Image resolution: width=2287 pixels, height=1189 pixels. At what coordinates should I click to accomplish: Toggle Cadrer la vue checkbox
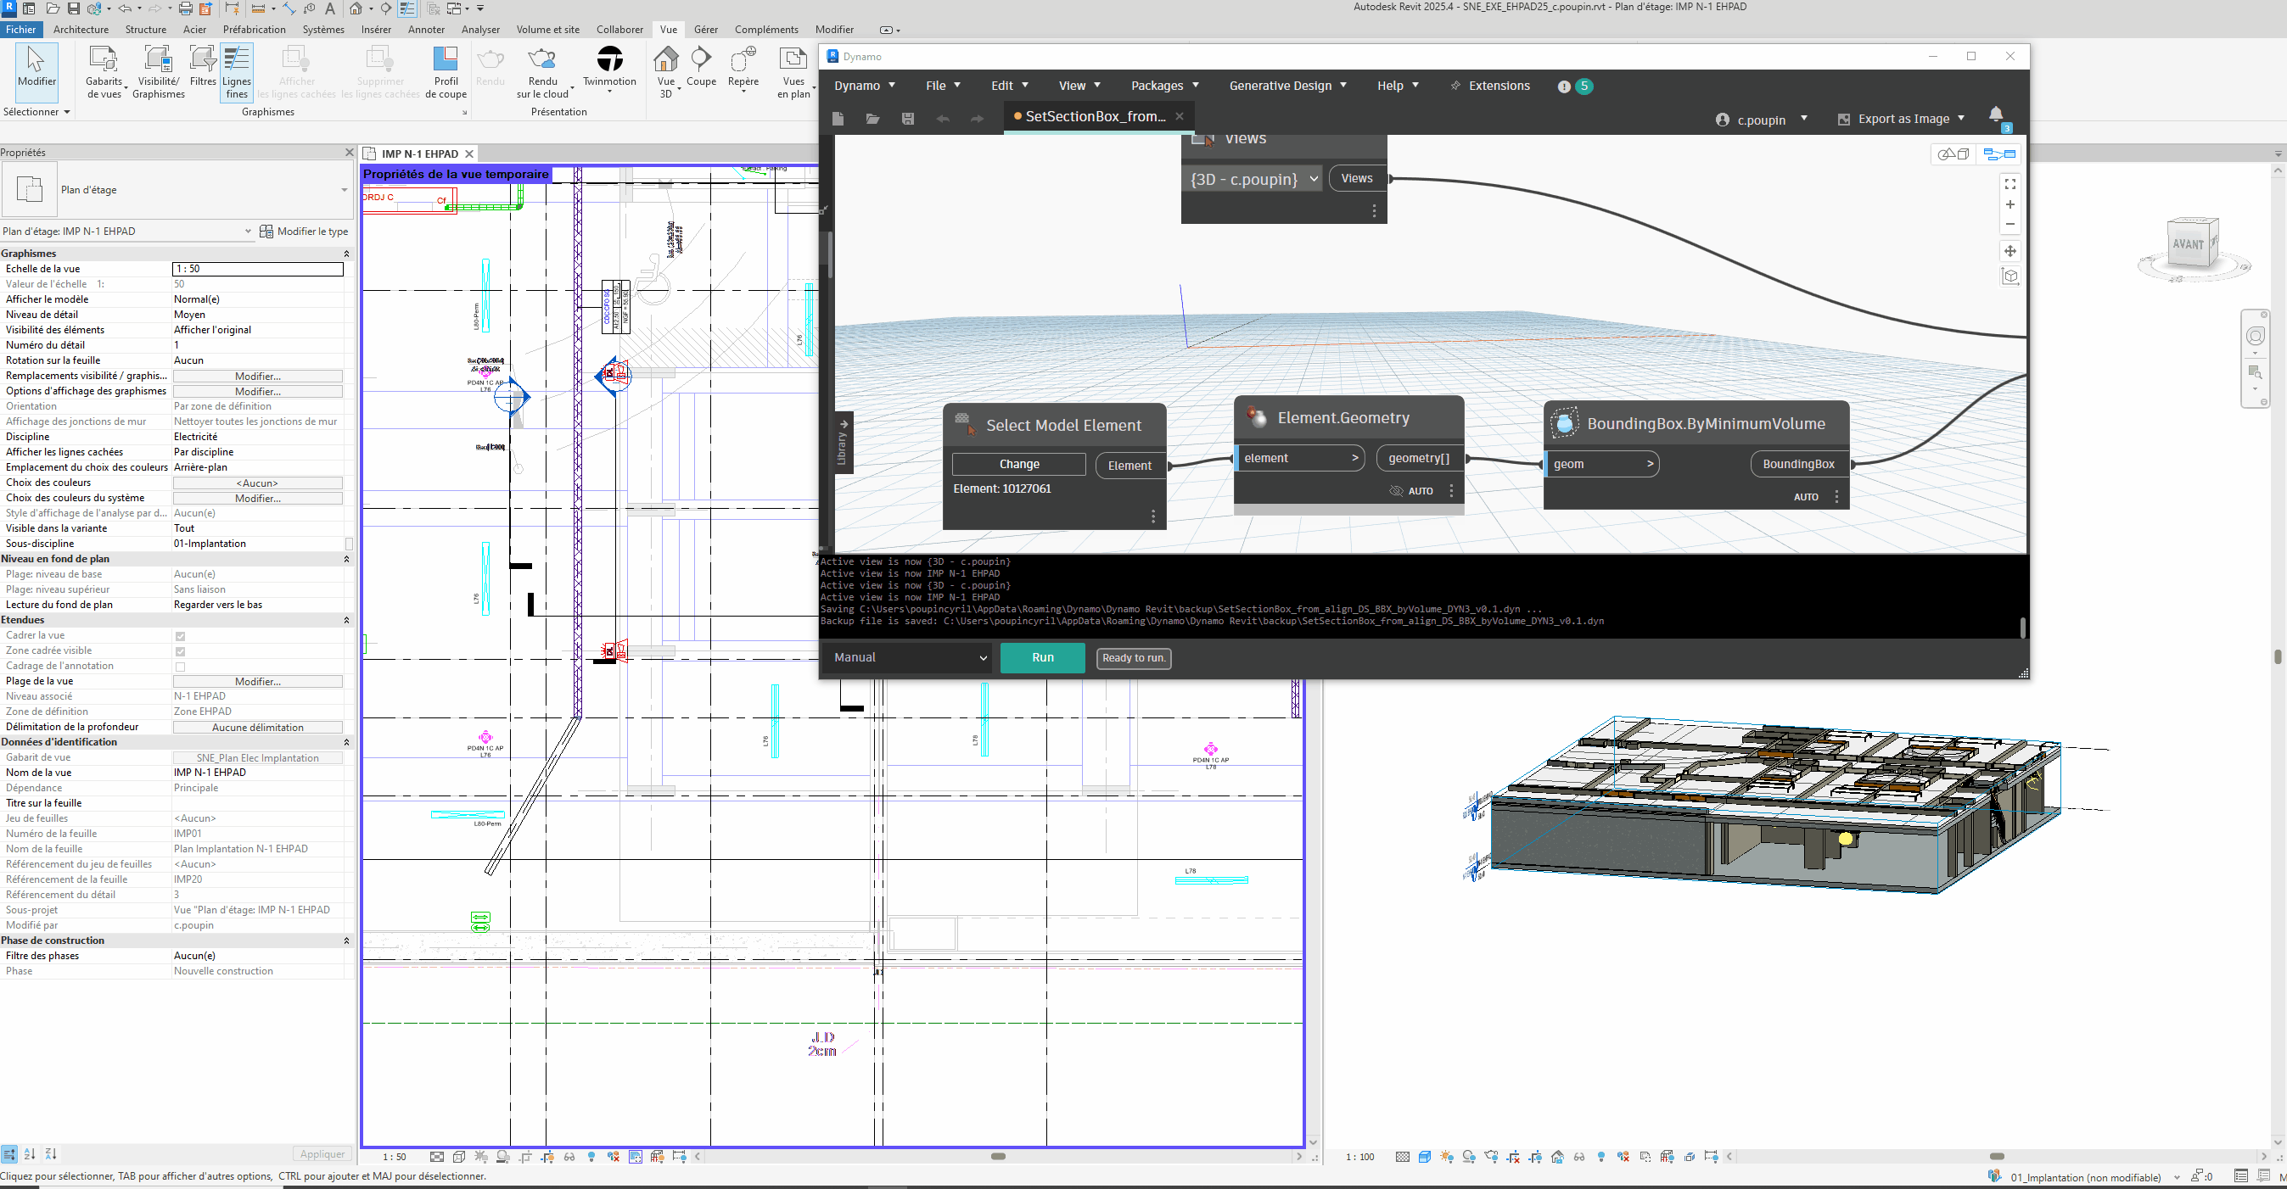point(180,636)
